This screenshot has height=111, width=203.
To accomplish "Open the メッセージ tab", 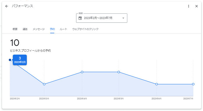I will point(38,29).
